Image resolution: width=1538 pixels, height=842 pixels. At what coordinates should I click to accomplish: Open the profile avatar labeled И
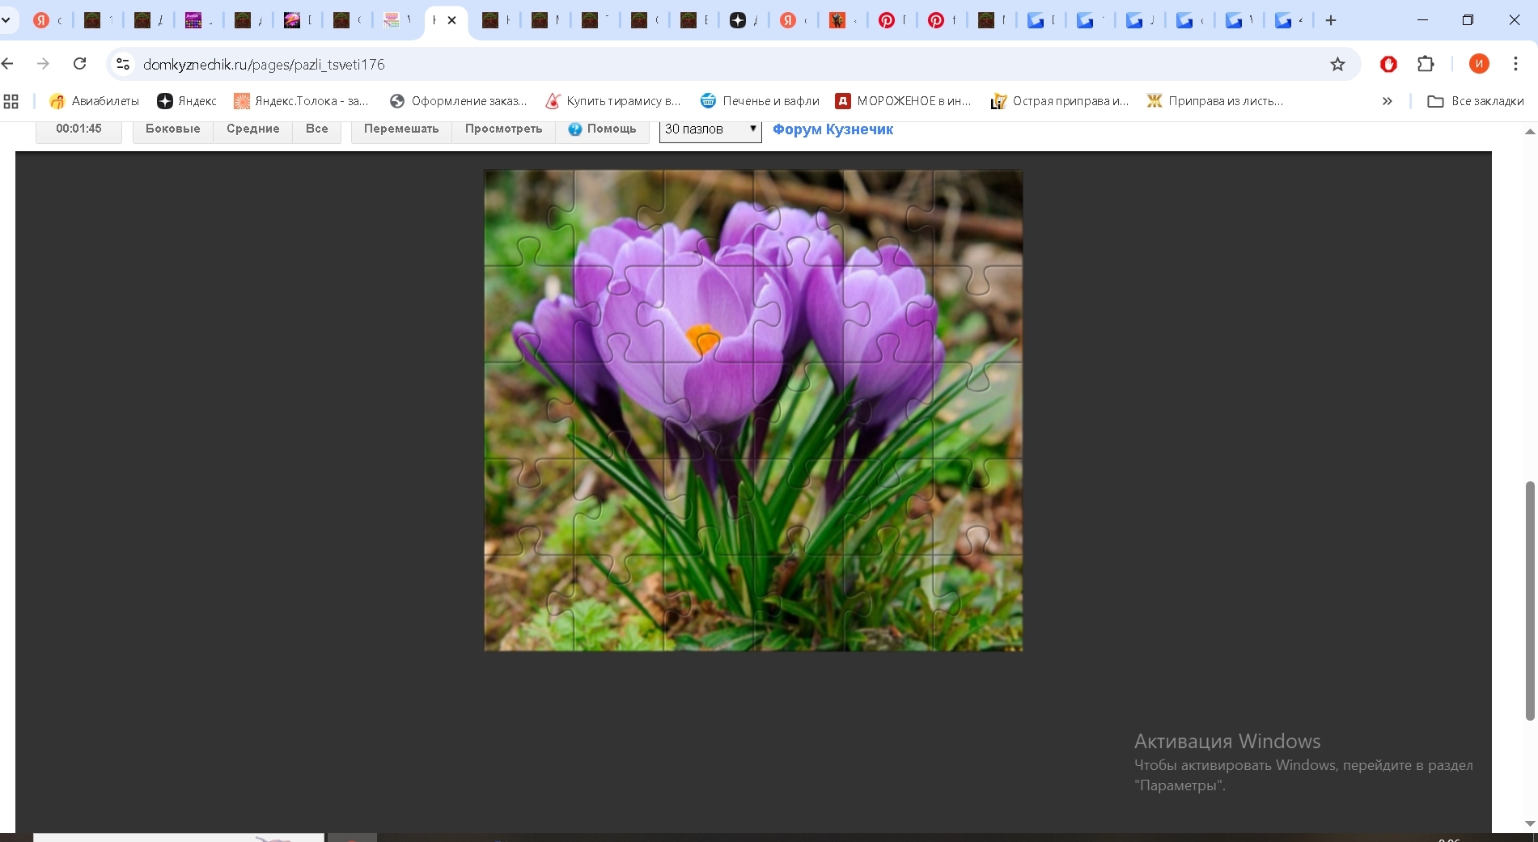[x=1479, y=64]
